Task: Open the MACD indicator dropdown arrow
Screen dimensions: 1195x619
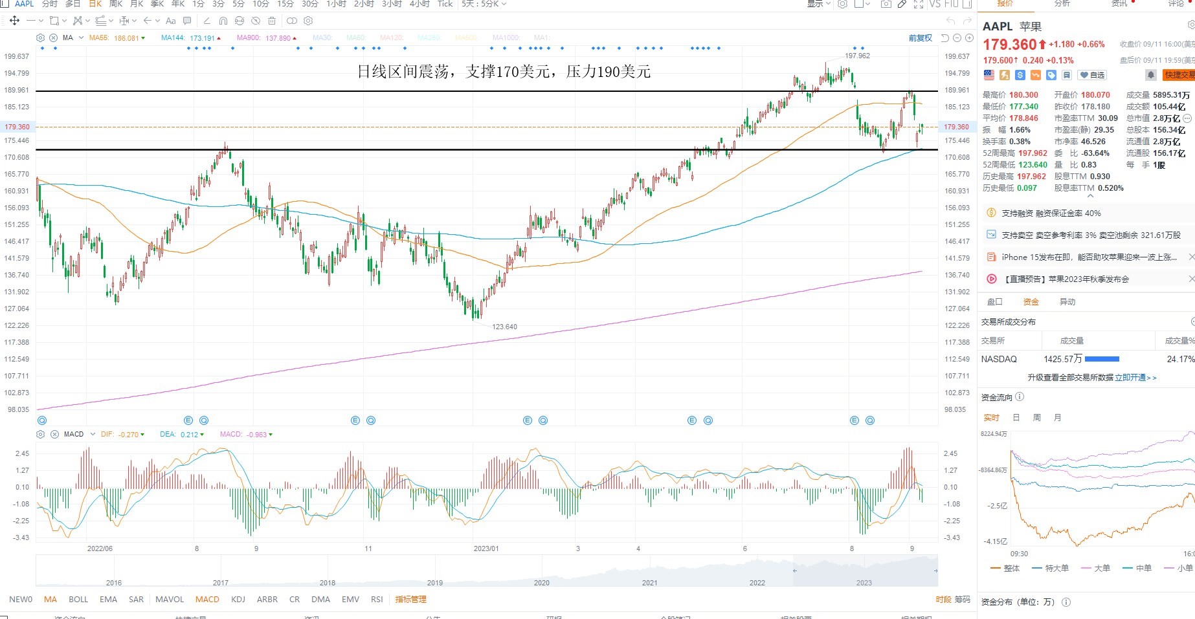Action: 93,434
